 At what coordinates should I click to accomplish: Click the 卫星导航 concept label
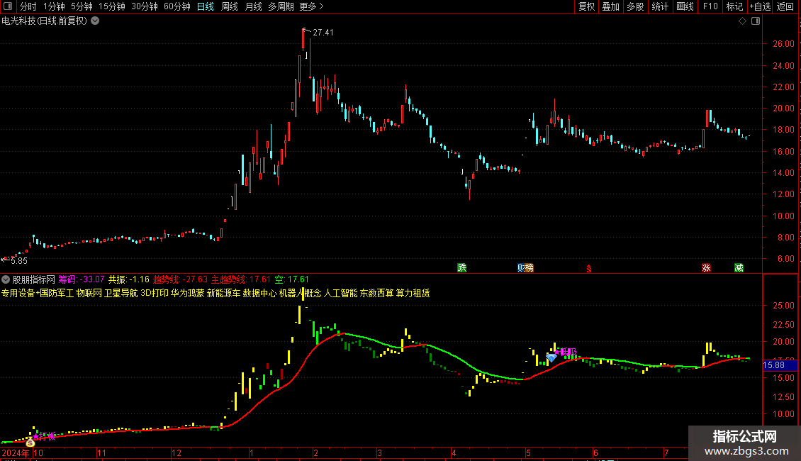point(121,294)
